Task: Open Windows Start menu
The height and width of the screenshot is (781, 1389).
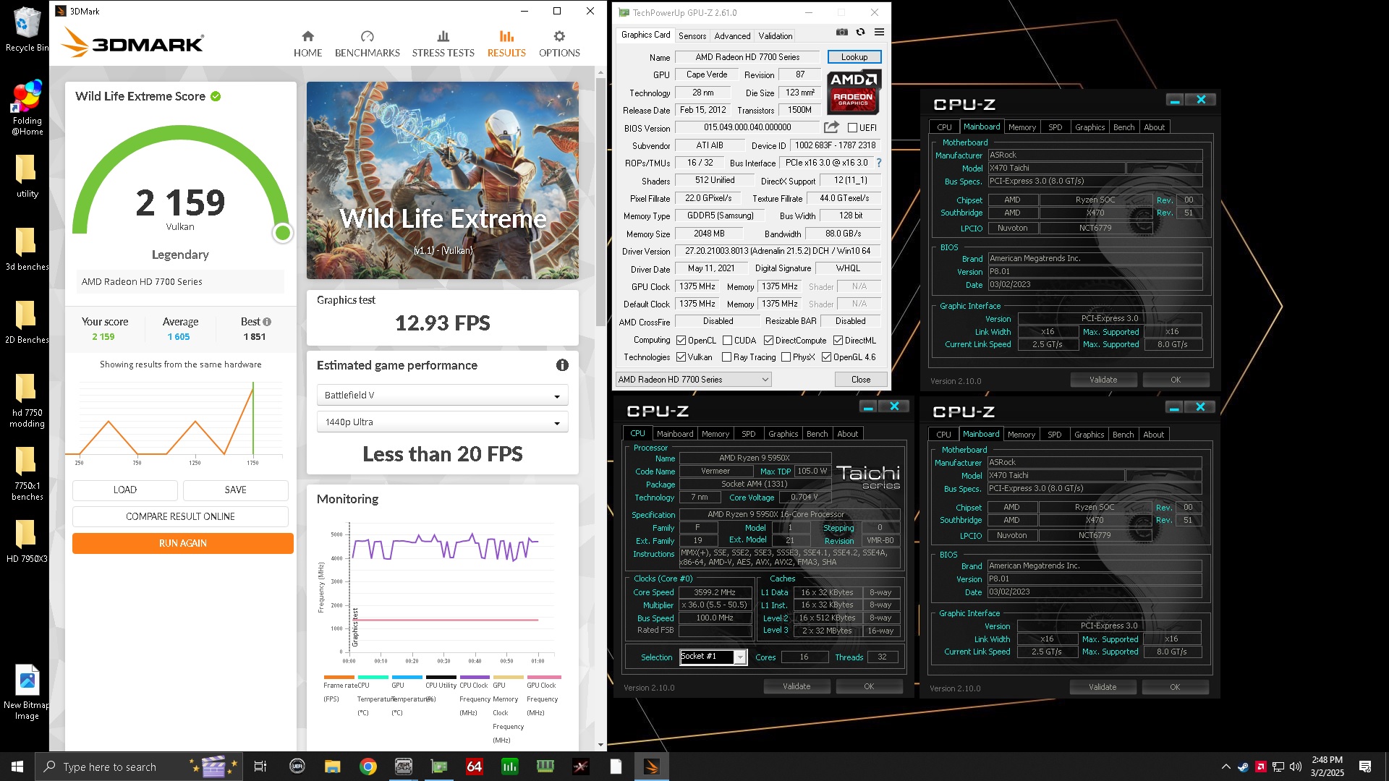Action: [17, 767]
